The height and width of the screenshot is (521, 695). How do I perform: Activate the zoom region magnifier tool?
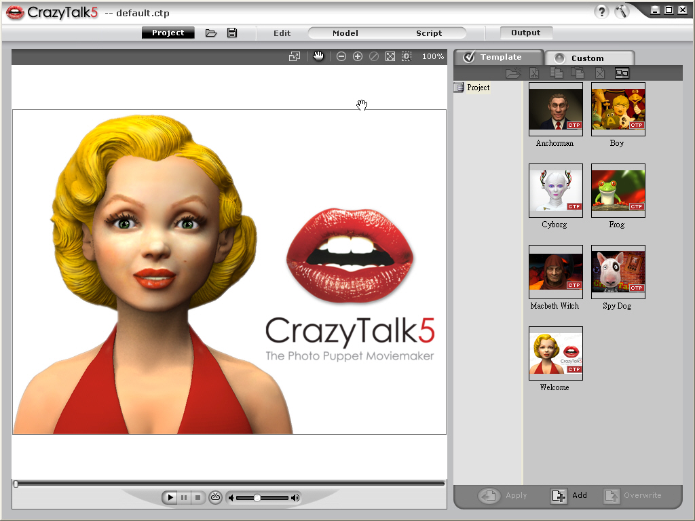406,56
